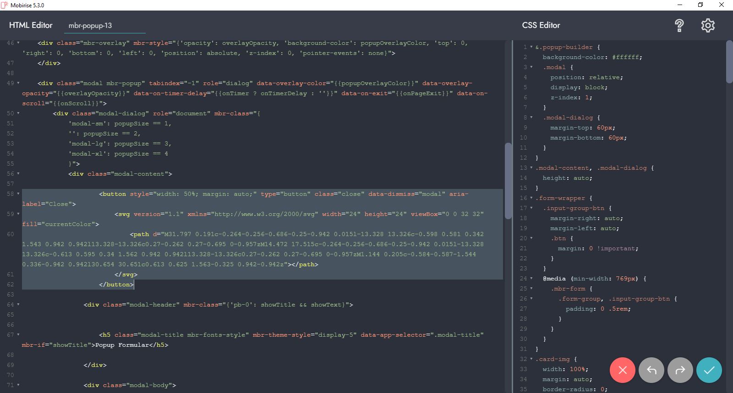The width and height of the screenshot is (733, 393).
Task: Click the red cancel X button
Action: pos(622,370)
